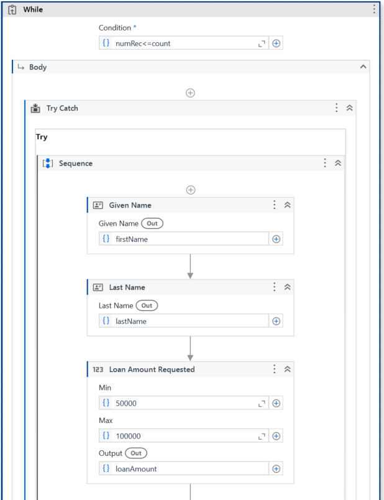Collapse the Body section
This screenshot has height=500, width=384.
pyautogui.click(x=363, y=67)
